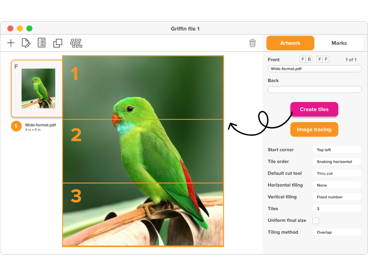Select the Wide-format.pdf parrot thumbnail
This screenshot has width=368, height=276.
coord(38,88)
